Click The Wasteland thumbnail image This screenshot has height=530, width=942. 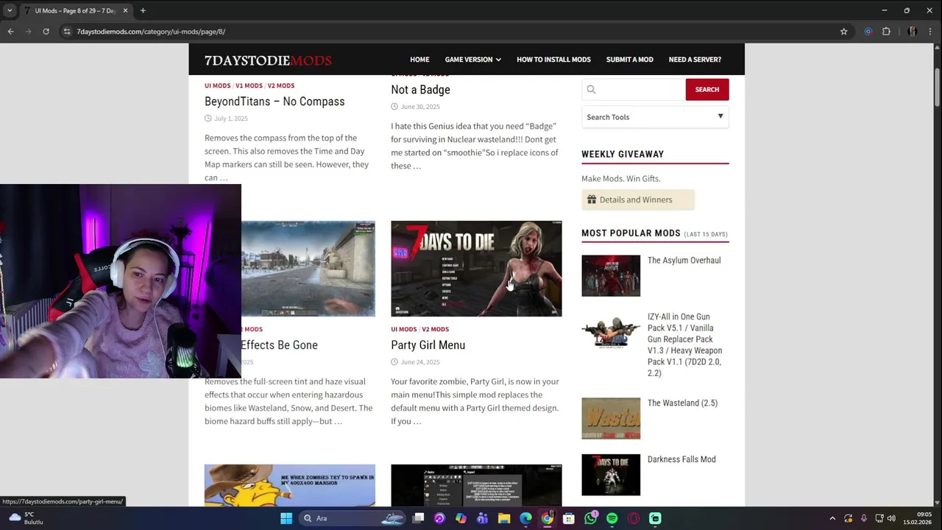[611, 419]
